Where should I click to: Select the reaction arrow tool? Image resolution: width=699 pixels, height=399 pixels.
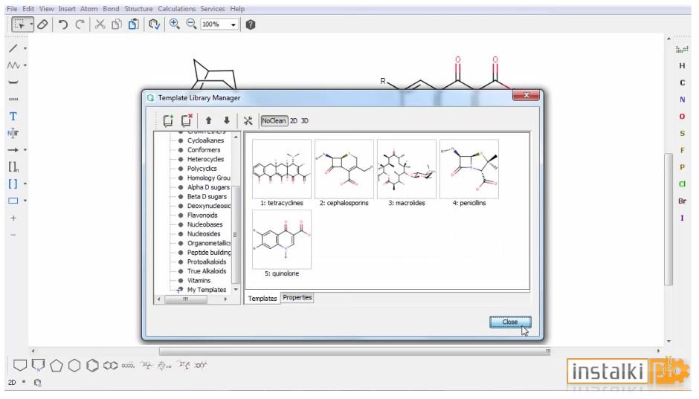pyautogui.click(x=13, y=150)
